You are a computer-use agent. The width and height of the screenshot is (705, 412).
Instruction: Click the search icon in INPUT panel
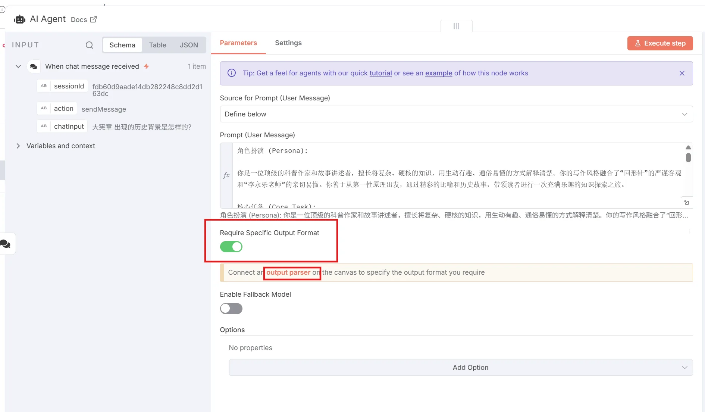pos(90,45)
